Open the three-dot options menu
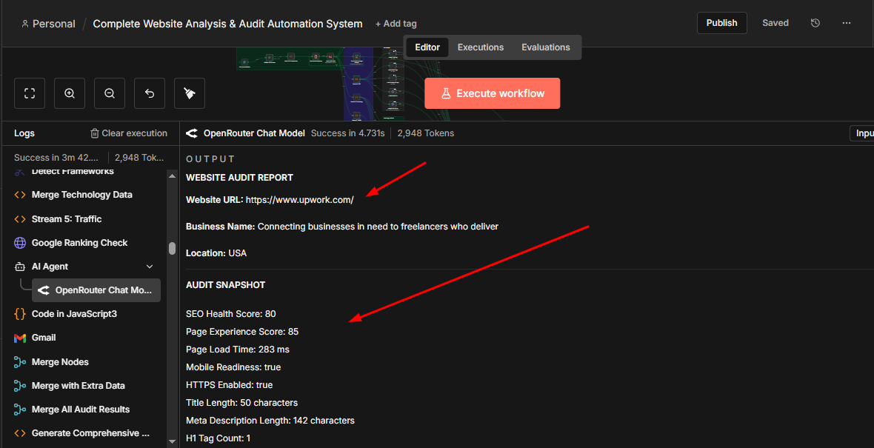Image resolution: width=874 pixels, height=448 pixels. 847,23
